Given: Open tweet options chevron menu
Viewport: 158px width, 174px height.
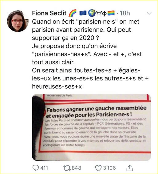Looking at the screenshot, I should point(149,14).
